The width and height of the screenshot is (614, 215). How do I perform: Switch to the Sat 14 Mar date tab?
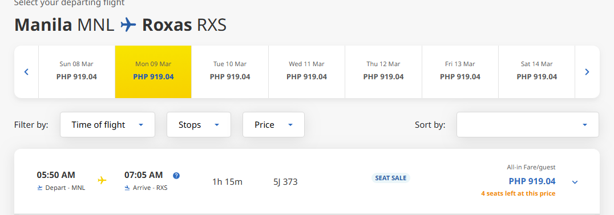tap(537, 72)
